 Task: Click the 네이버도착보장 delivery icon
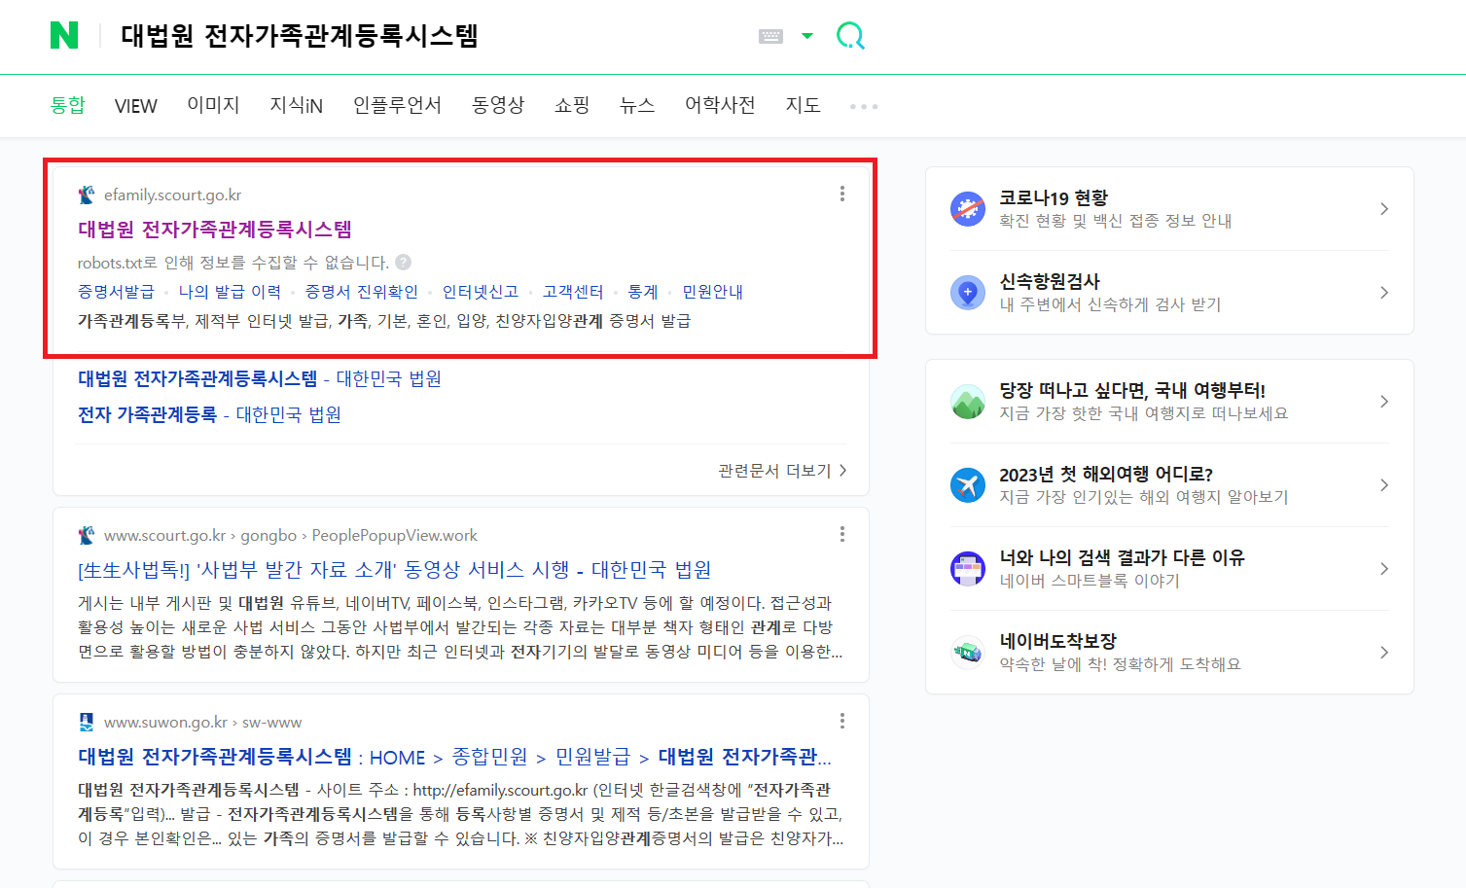point(967,653)
